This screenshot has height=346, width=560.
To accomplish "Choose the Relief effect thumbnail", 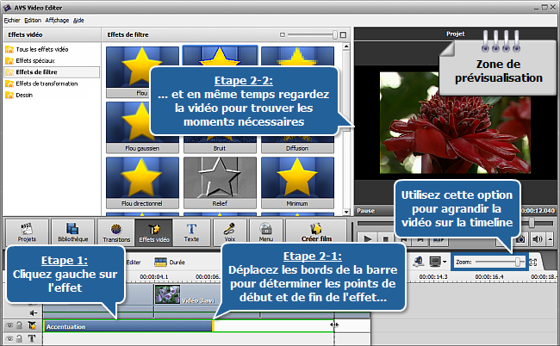I will pos(220,182).
